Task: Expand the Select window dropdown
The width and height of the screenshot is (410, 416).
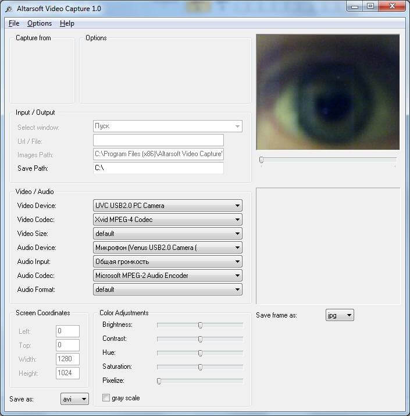Action: pyautogui.click(x=167, y=126)
